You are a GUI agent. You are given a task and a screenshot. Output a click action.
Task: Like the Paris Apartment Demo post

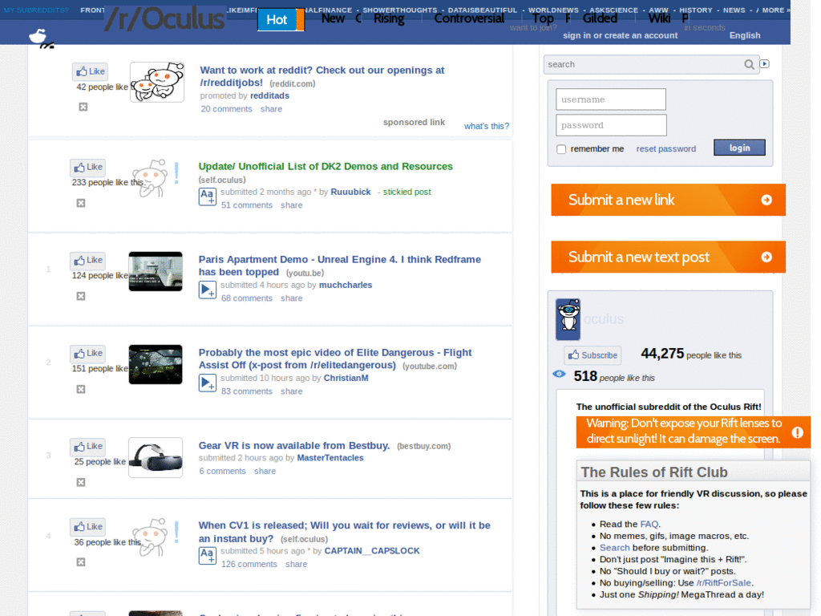(88, 261)
